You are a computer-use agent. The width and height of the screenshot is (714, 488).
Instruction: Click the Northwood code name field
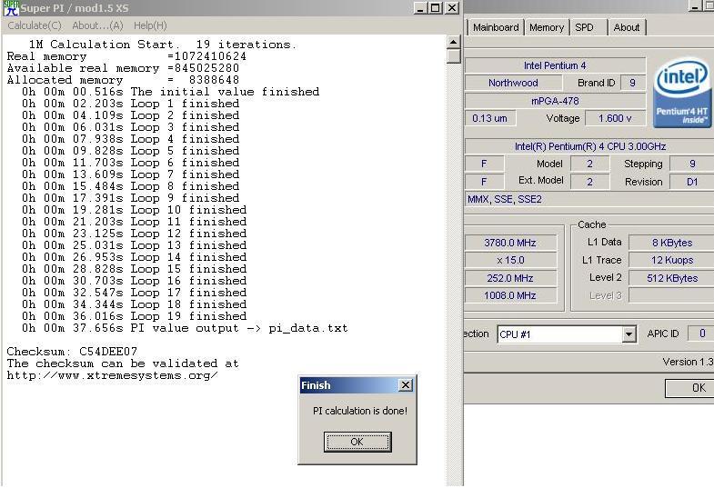click(x=513, y=83)
